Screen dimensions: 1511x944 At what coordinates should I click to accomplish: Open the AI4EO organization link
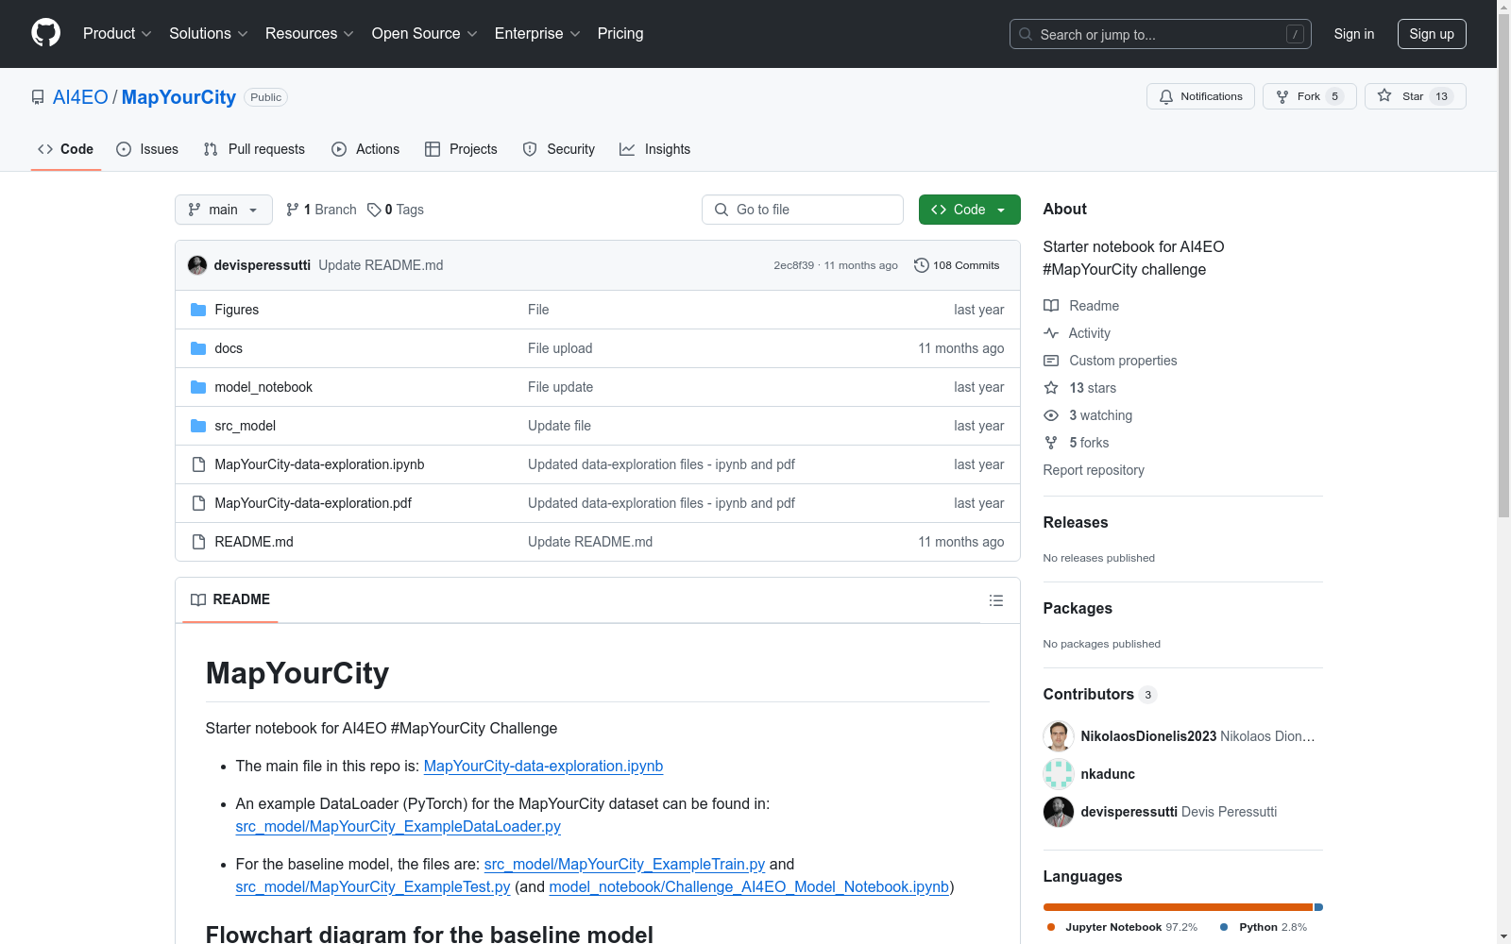pyautogui.click(x=80, y=97)
